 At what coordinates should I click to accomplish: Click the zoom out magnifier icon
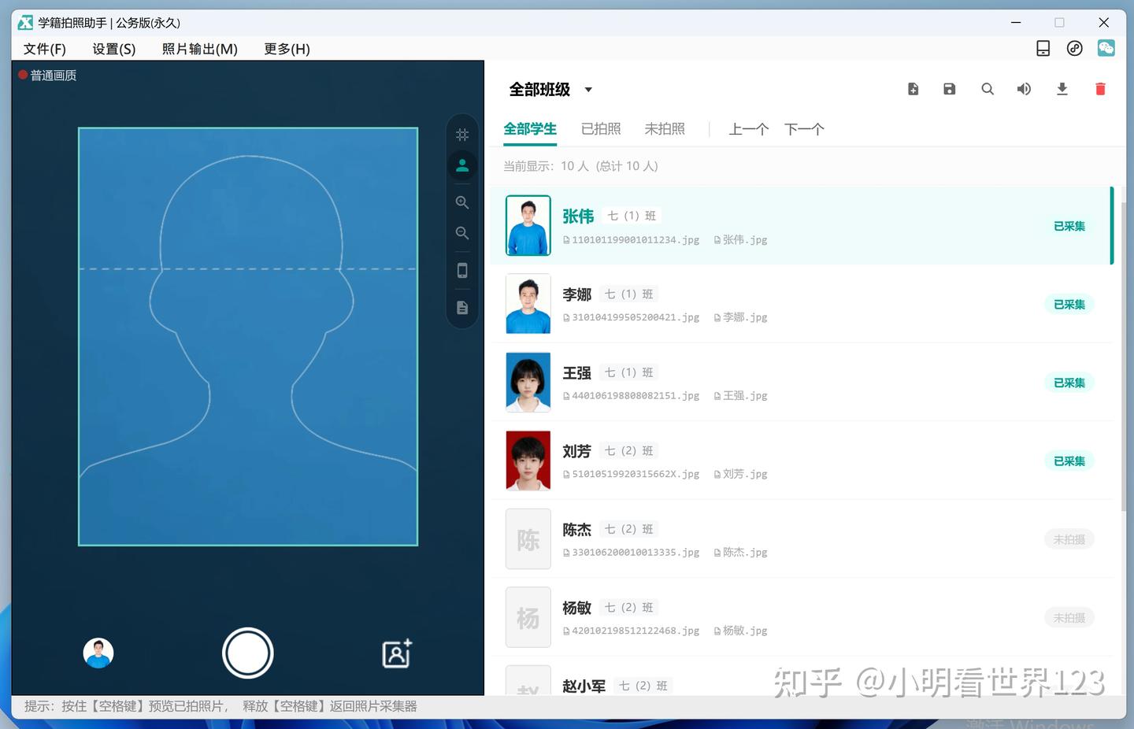click(462, 233)
